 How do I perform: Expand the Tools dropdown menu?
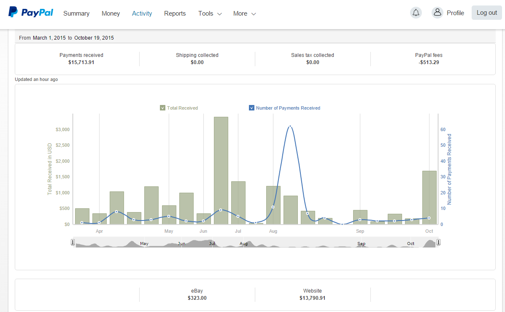[210, 13]
